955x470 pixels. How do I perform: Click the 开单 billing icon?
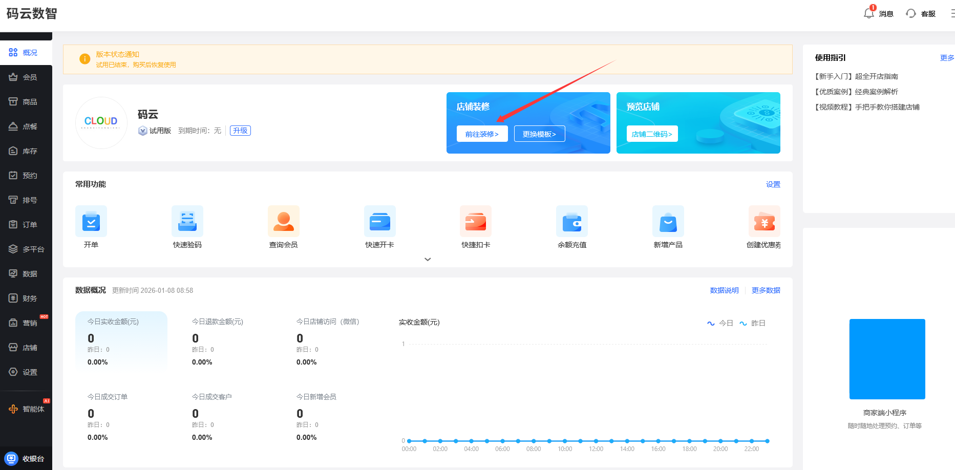91,221
